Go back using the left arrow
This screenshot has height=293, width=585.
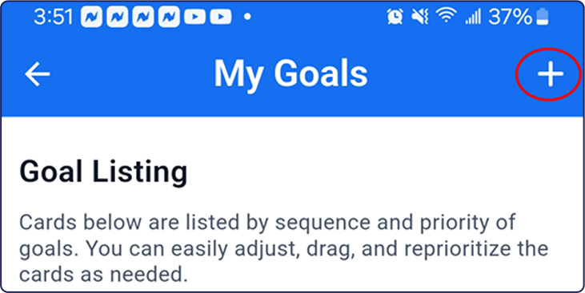[x=38, y=73]
